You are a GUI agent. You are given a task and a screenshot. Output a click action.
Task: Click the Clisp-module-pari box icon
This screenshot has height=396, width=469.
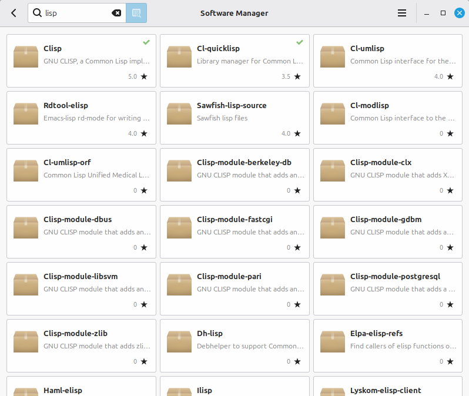[x=179, y=284]
